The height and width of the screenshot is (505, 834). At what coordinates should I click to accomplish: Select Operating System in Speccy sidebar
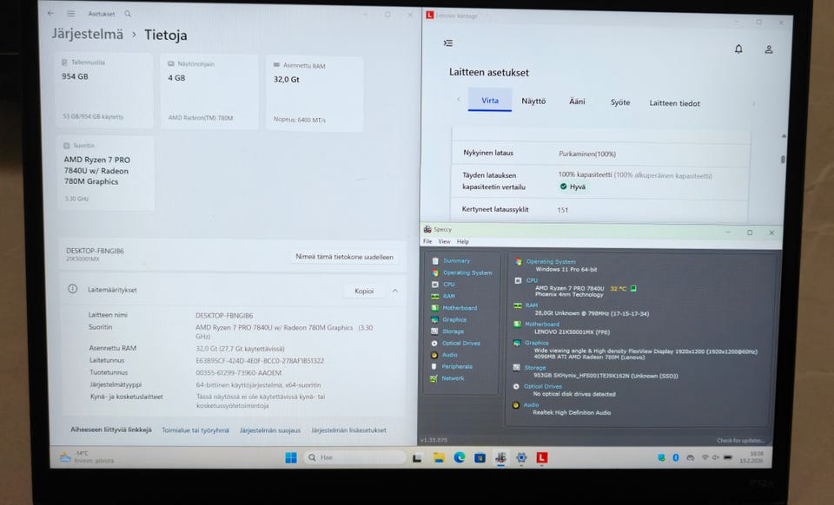point(467,272)
